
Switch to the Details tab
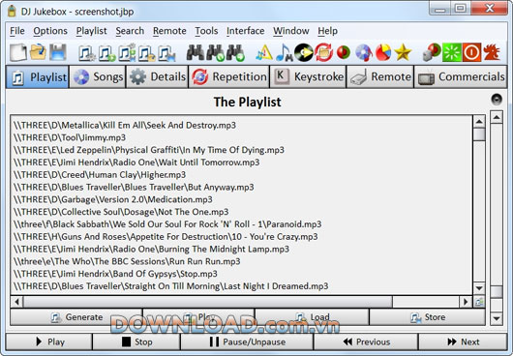click(x=158, y=76)
